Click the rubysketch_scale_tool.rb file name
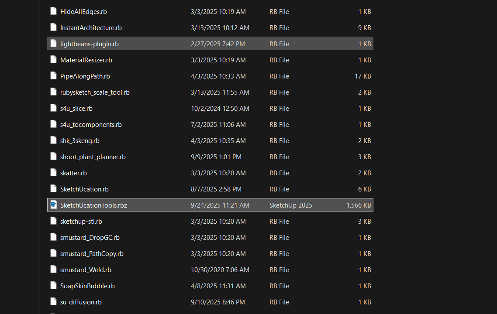 (x=95, y=92)
